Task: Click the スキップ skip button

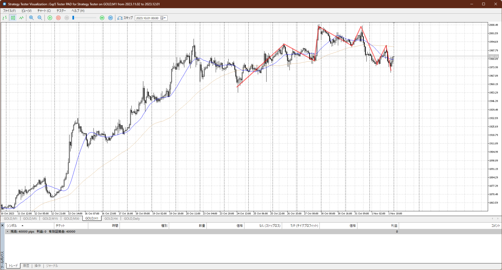Action: 125,18
